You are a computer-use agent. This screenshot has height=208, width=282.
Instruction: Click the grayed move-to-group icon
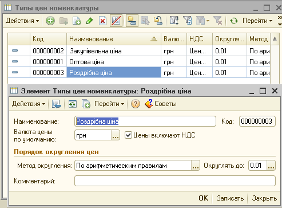[145, 21]
